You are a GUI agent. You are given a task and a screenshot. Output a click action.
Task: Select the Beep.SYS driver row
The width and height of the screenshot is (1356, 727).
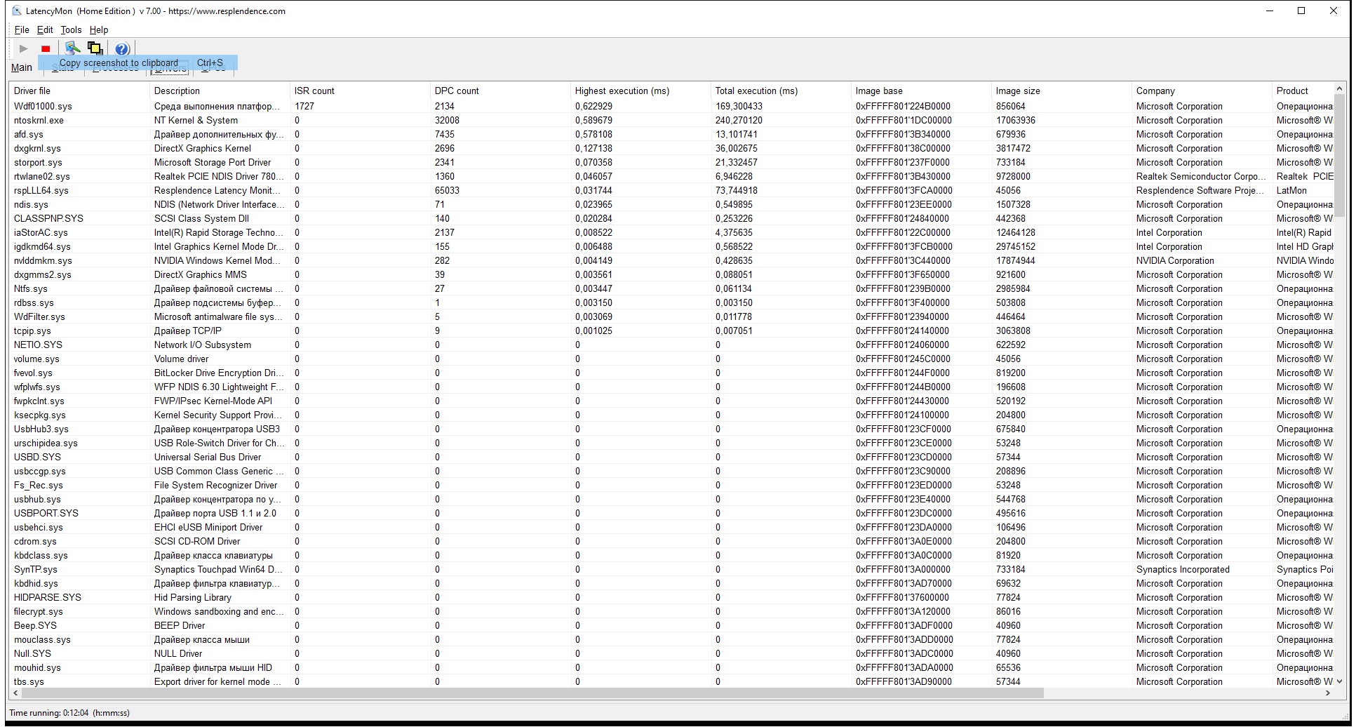pos(671,625)
